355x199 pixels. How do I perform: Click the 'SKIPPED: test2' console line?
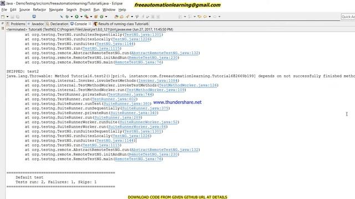pos(23,71)
